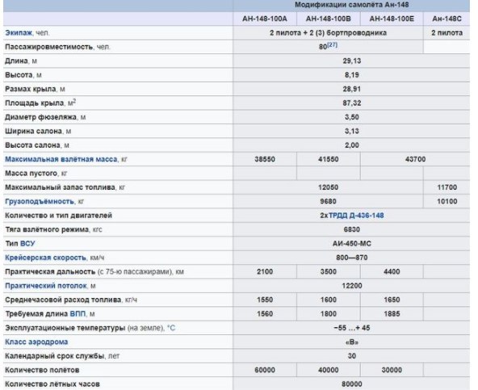The height and width of the screenshot is (390, 478).
Task: Click the 38550 takeoff mass cell
Action: point(265,159)
